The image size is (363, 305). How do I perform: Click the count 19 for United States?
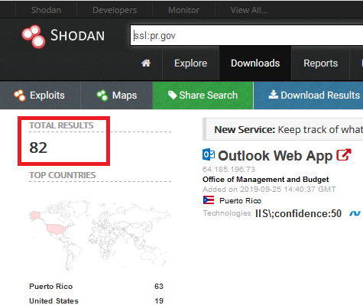(159, 301)
